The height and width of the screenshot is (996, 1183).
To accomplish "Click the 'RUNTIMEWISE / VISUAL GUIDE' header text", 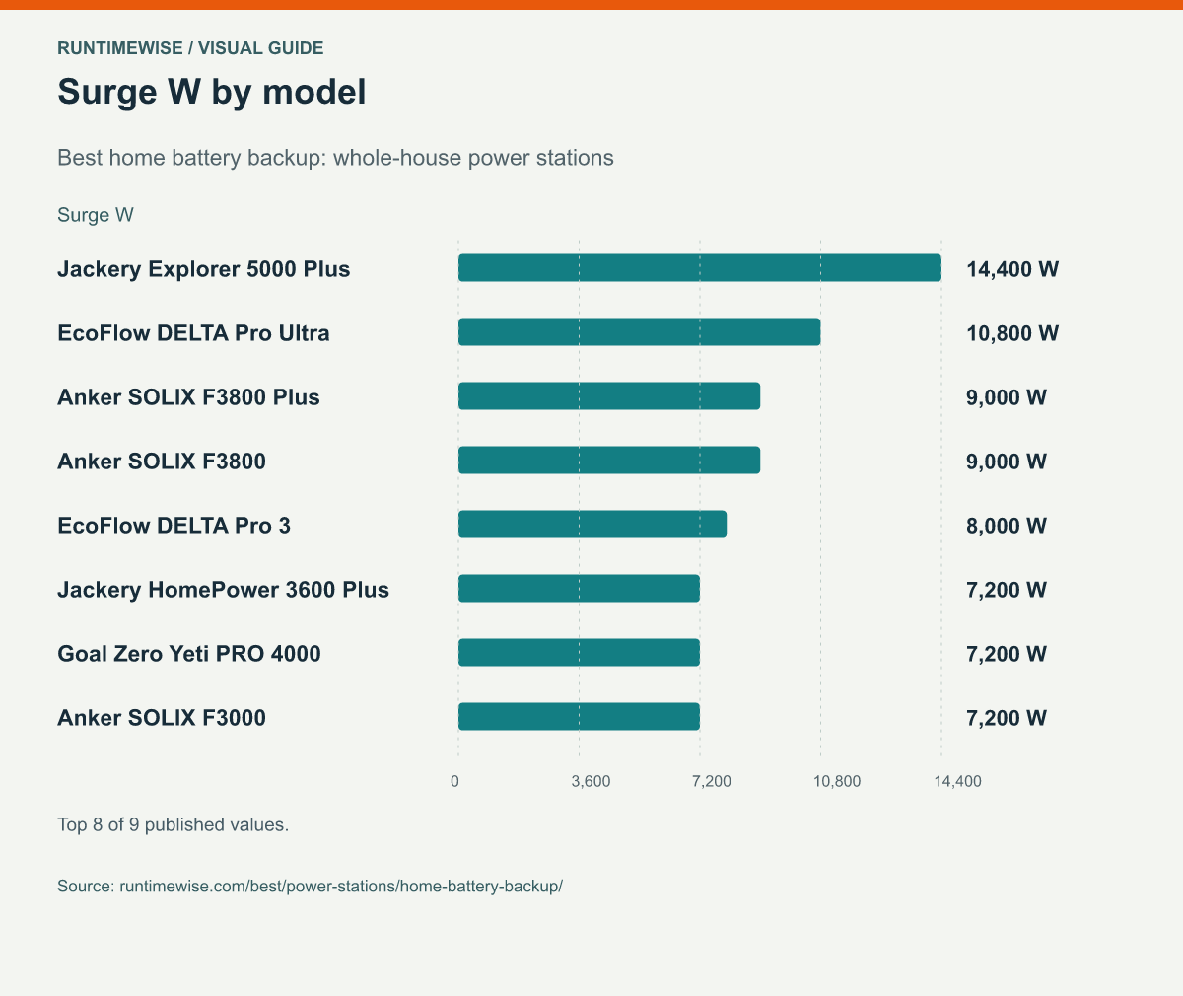I will pos(190,47).
